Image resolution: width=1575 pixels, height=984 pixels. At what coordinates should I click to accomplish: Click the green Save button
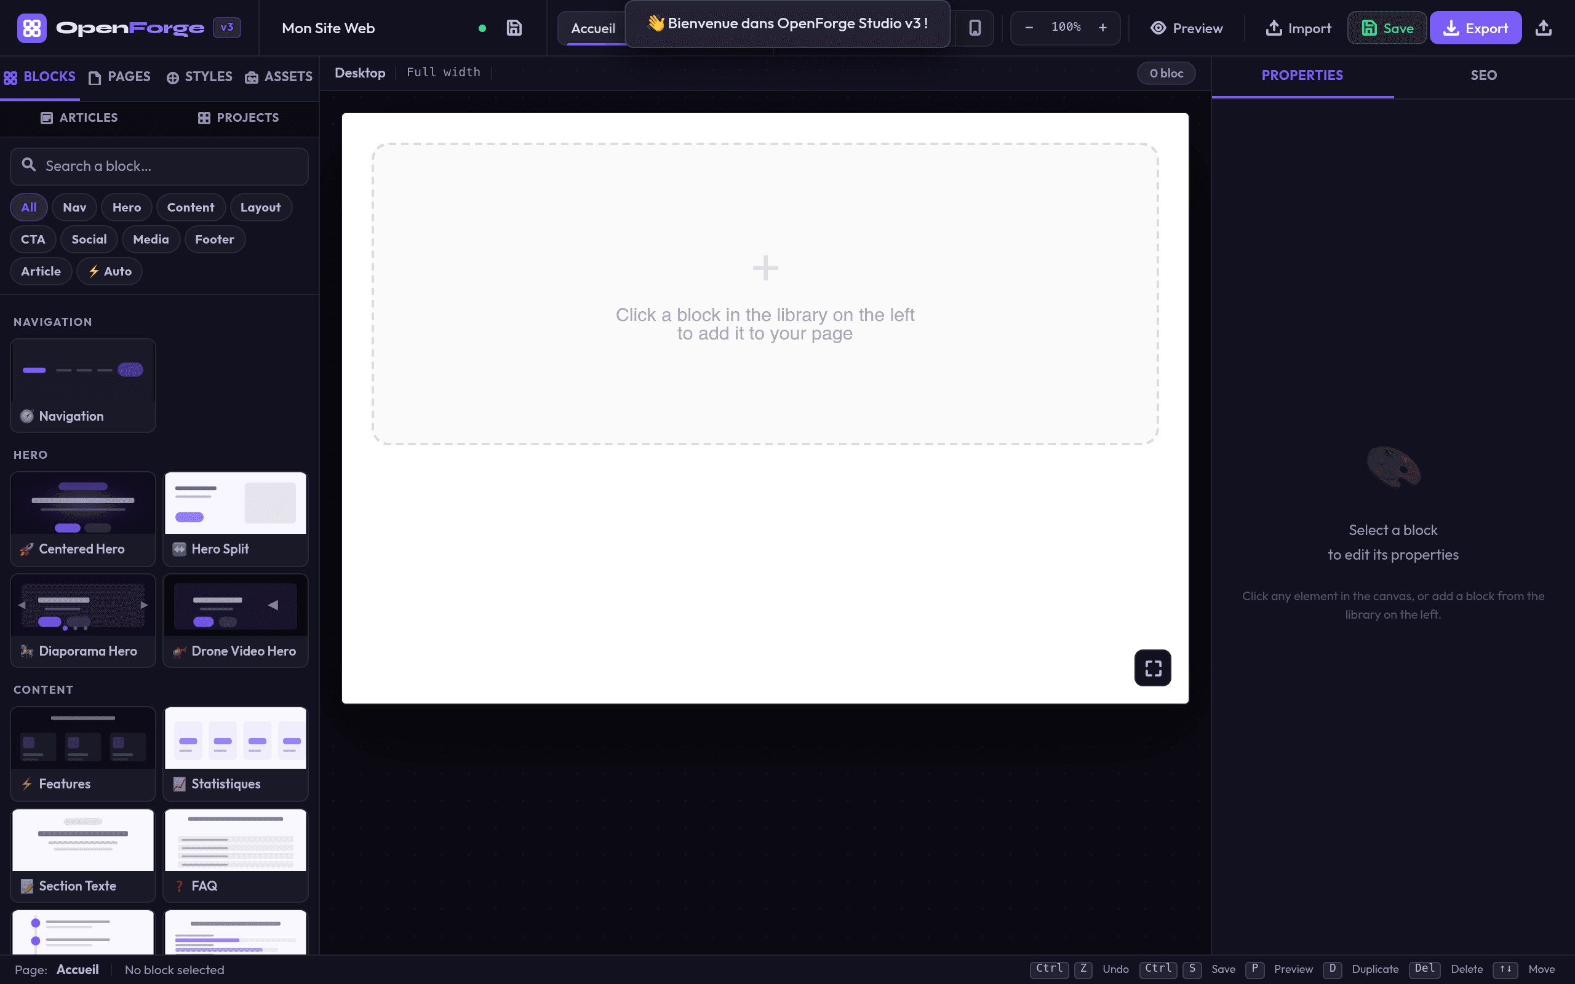[1387, 28]
